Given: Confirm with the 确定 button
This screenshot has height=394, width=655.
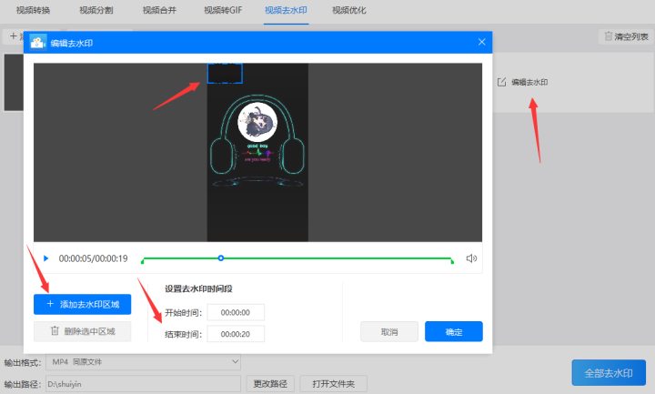Looking at the screenshot, I should click(x=454, y=332).
